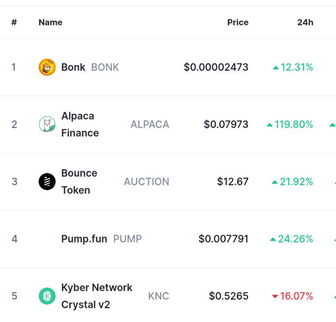The width and height of the screenshot is (336, 322).
Task: Click the Kyber Network Crystal green logo
Action: point(47,296)
